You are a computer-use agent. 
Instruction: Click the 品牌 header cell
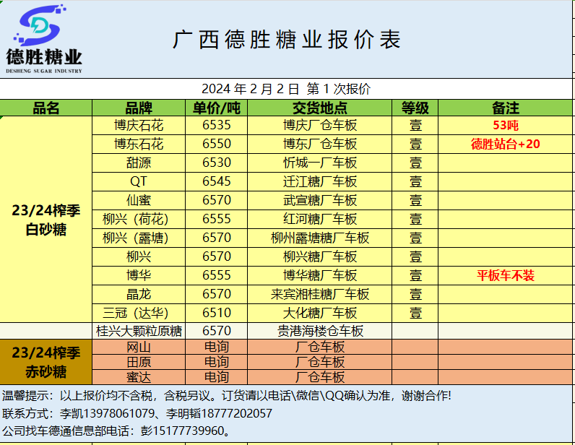point(139,108)
